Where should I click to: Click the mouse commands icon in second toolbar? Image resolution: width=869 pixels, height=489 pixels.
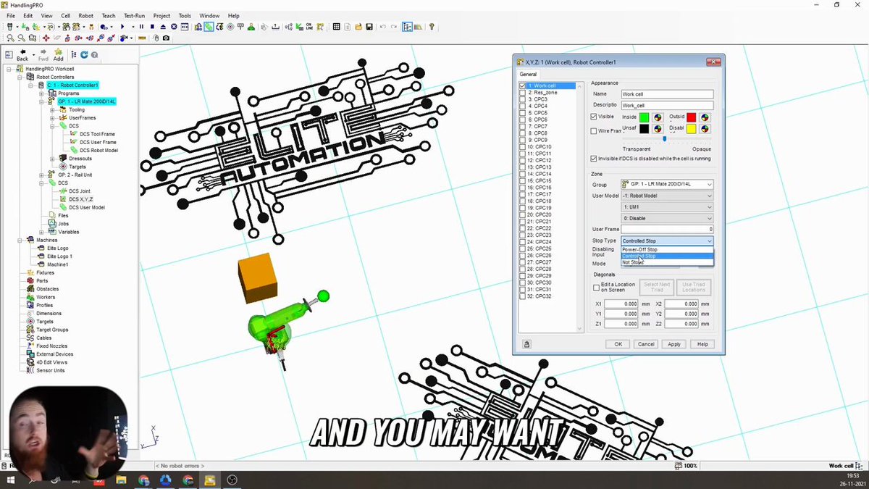point(155,38)
